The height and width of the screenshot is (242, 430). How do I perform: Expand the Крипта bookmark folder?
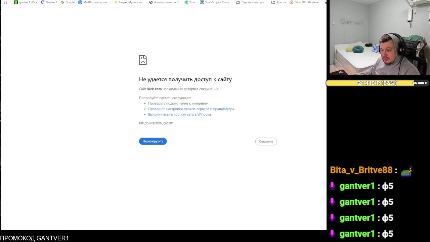tap(278, 2)
